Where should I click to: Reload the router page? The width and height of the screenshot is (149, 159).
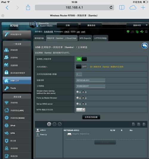111,7
